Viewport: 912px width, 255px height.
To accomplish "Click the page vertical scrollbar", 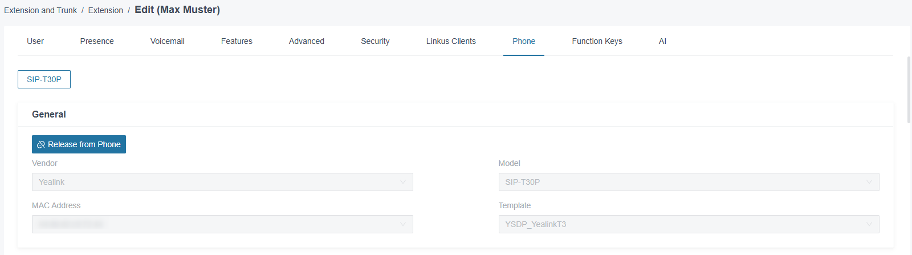I will pos(909,90).
